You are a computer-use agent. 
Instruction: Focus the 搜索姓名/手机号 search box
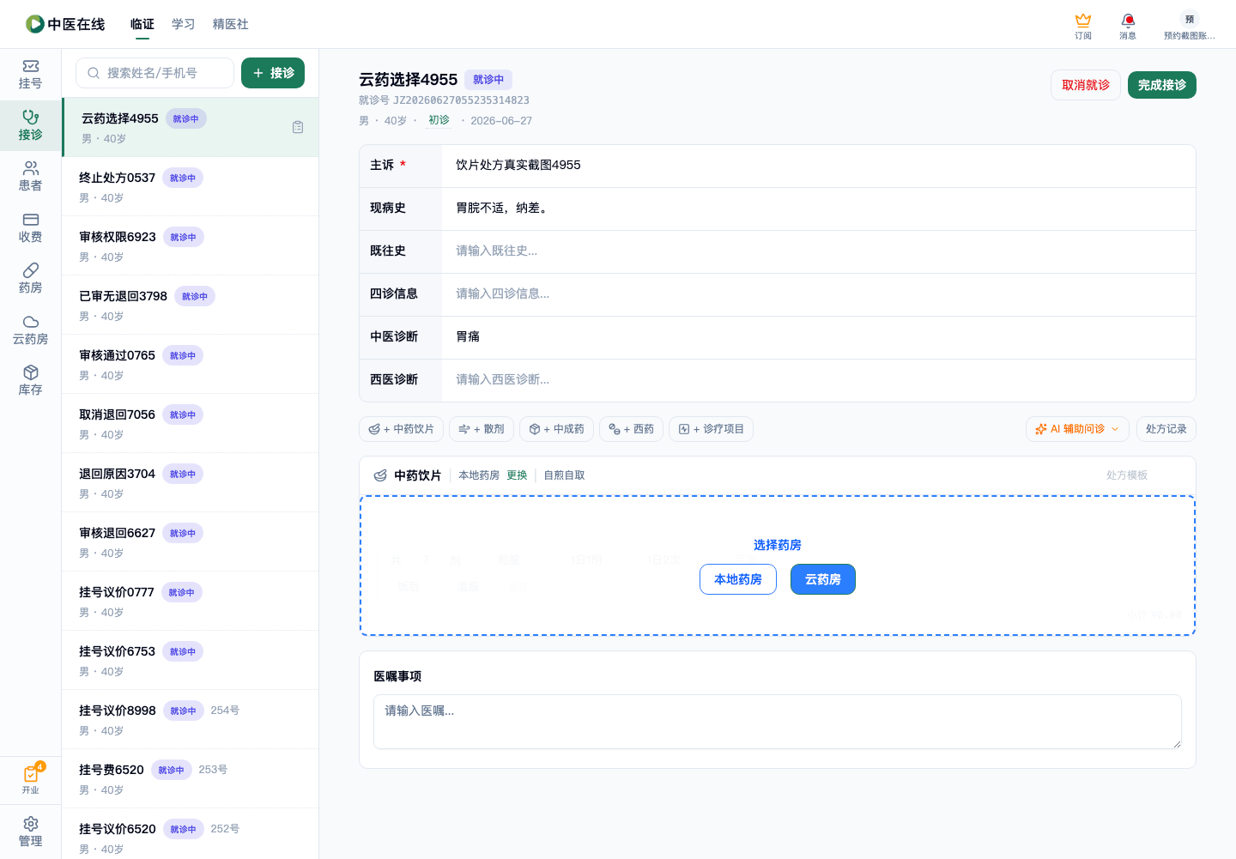click(154, 73)
